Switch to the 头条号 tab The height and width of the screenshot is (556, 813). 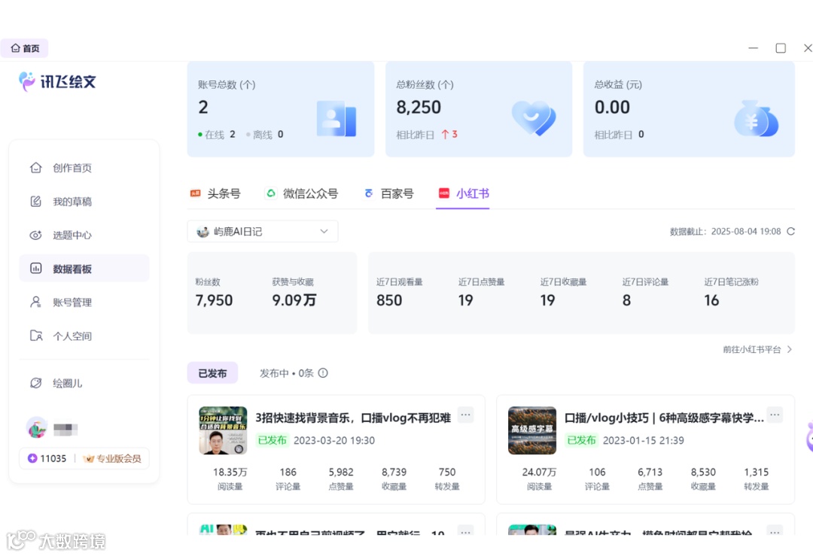[x=215, y=193]
